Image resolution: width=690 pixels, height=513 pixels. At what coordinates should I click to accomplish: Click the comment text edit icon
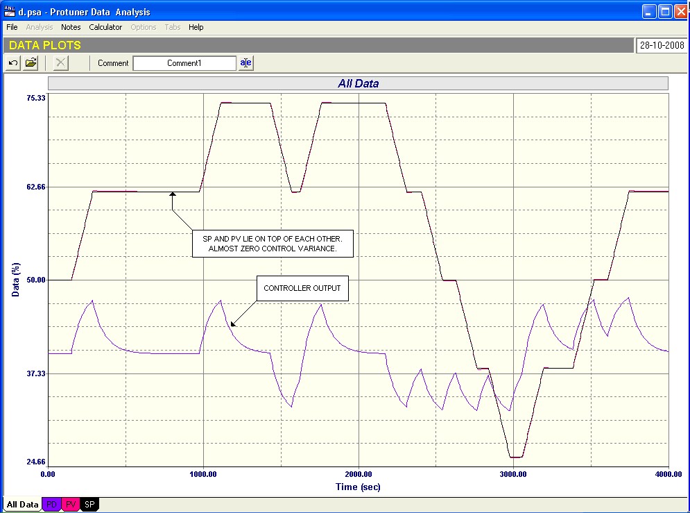[246, 63]
